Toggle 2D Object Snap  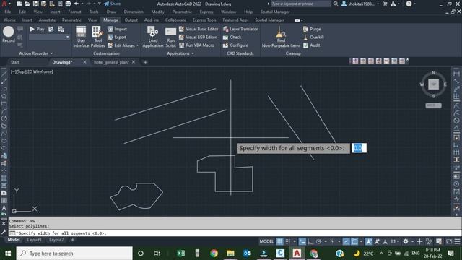354,241
